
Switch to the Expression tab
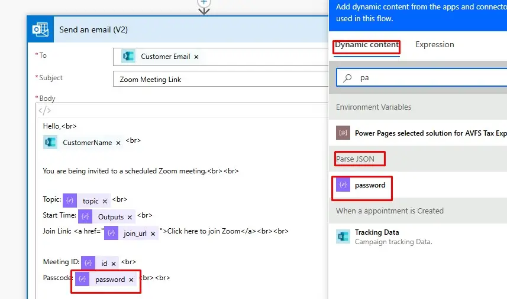click(x=435, y=45)
